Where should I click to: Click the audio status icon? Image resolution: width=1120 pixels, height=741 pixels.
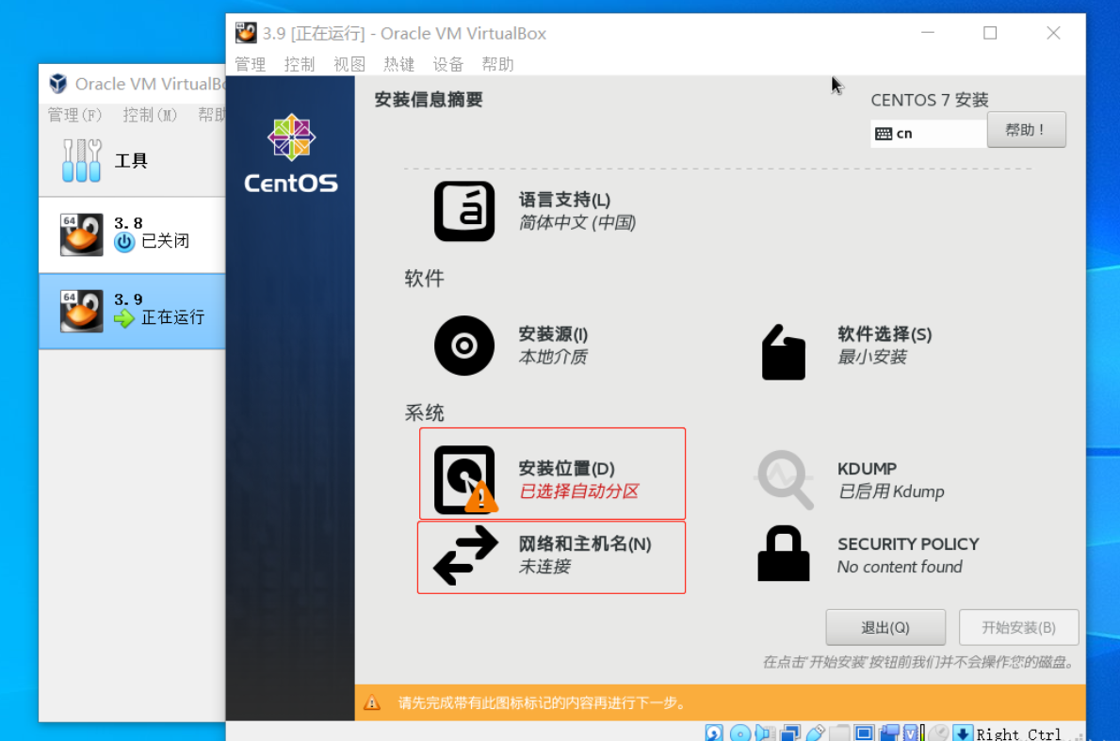click(x=764, y=733)
